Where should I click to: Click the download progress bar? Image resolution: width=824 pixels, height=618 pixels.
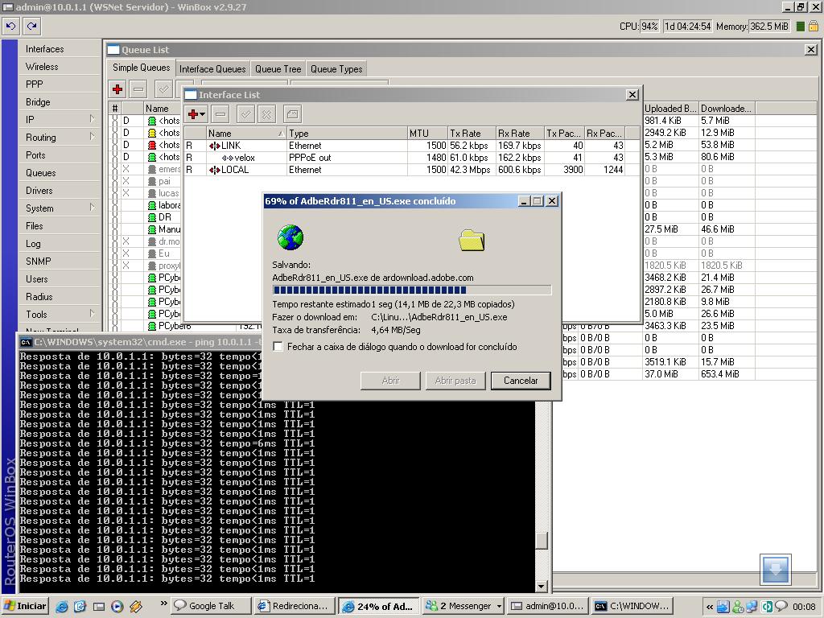(x=411, y=290)
